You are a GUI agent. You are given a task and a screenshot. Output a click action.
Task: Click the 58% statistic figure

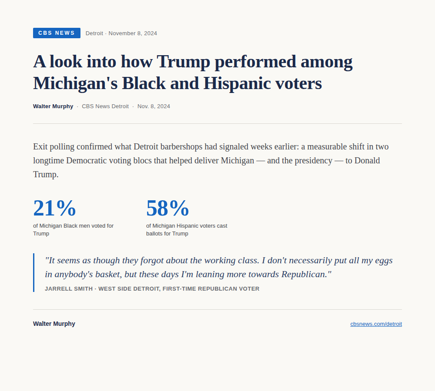coord(167,208)
